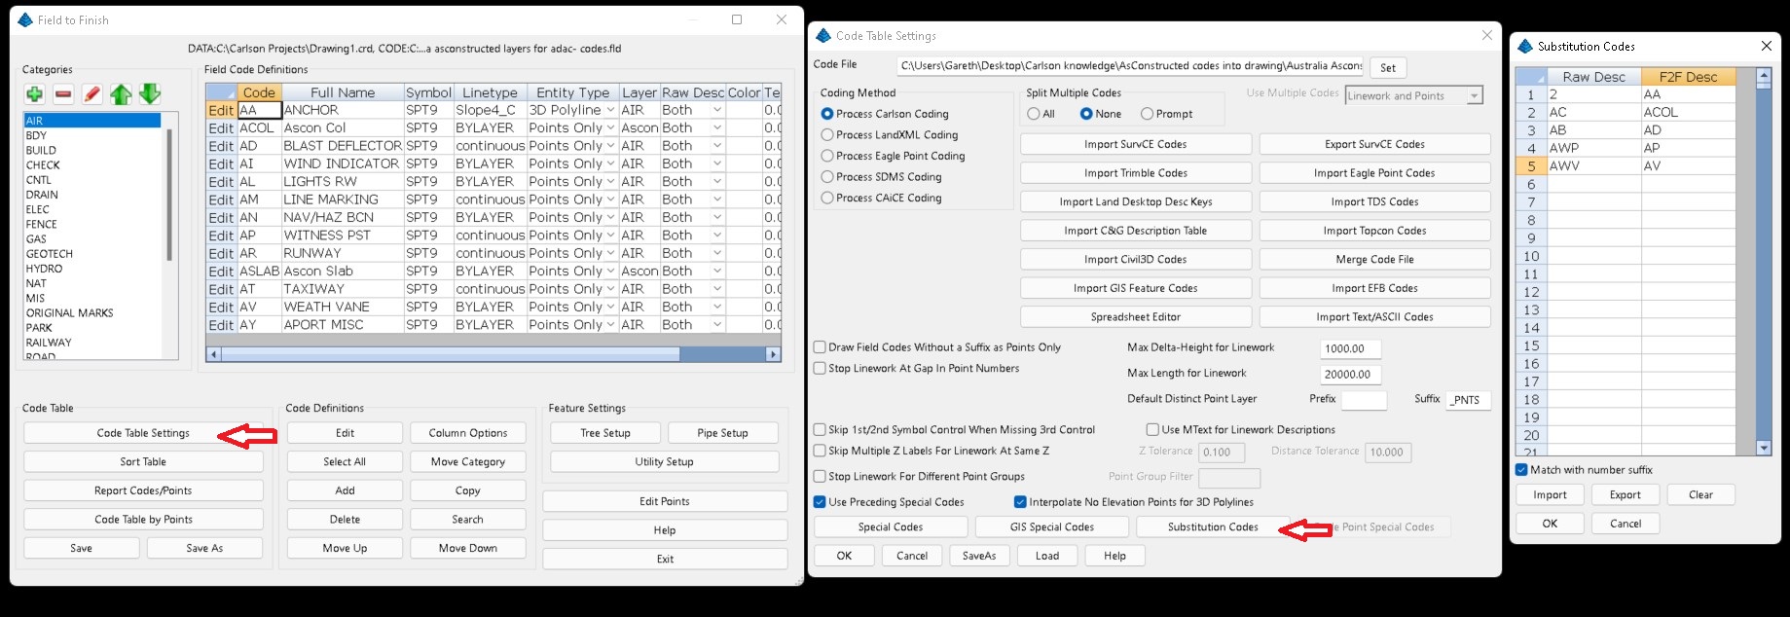Click the Suffix field containing _PNTS

(1469, 400)
